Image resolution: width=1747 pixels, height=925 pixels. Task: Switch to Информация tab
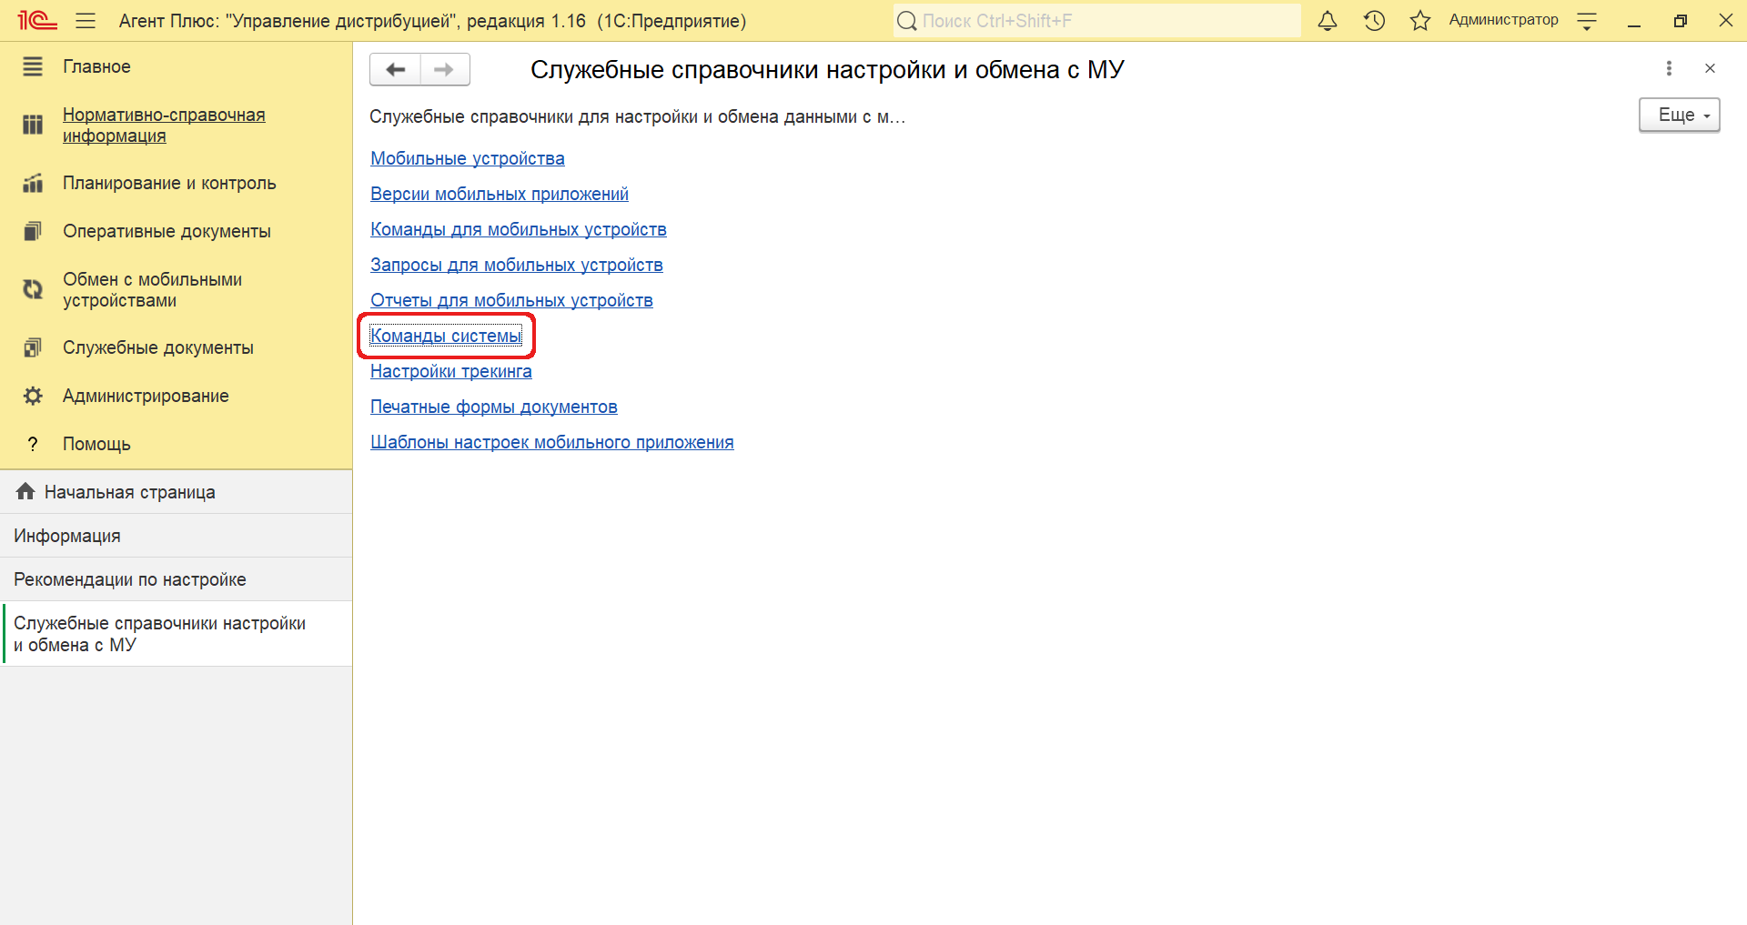[x=177, y=536]
